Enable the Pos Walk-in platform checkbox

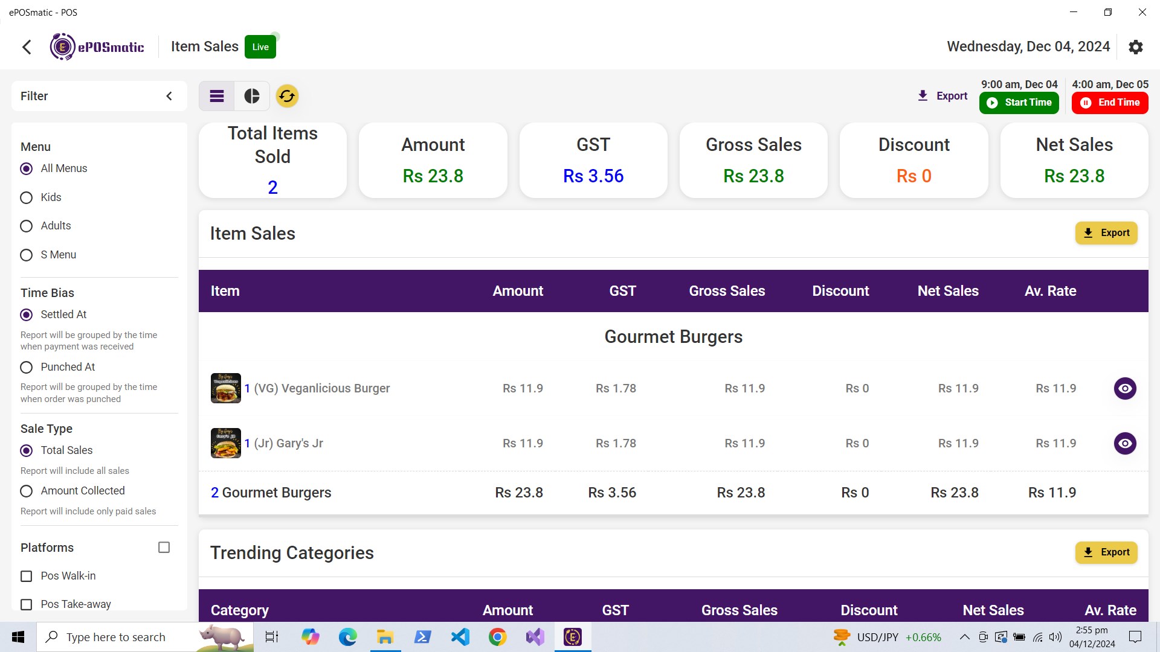coord(27,576)
